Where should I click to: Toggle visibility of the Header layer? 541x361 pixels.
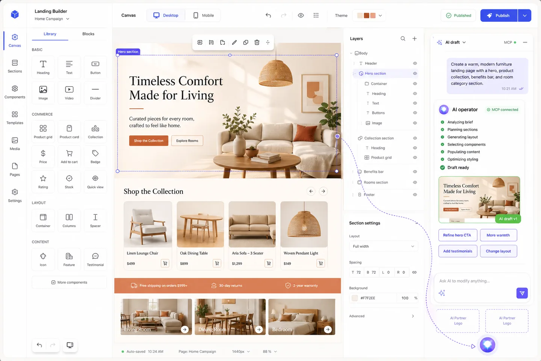tap(415, 64)
